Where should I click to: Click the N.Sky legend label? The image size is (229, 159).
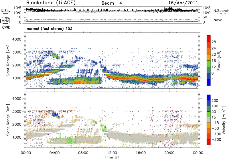[5, 11]
